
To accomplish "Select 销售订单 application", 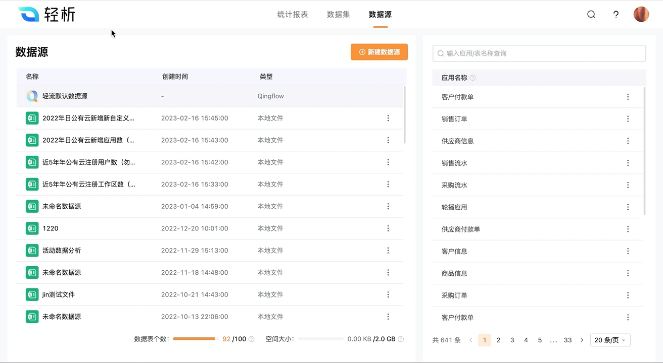I will click(454, 119).
